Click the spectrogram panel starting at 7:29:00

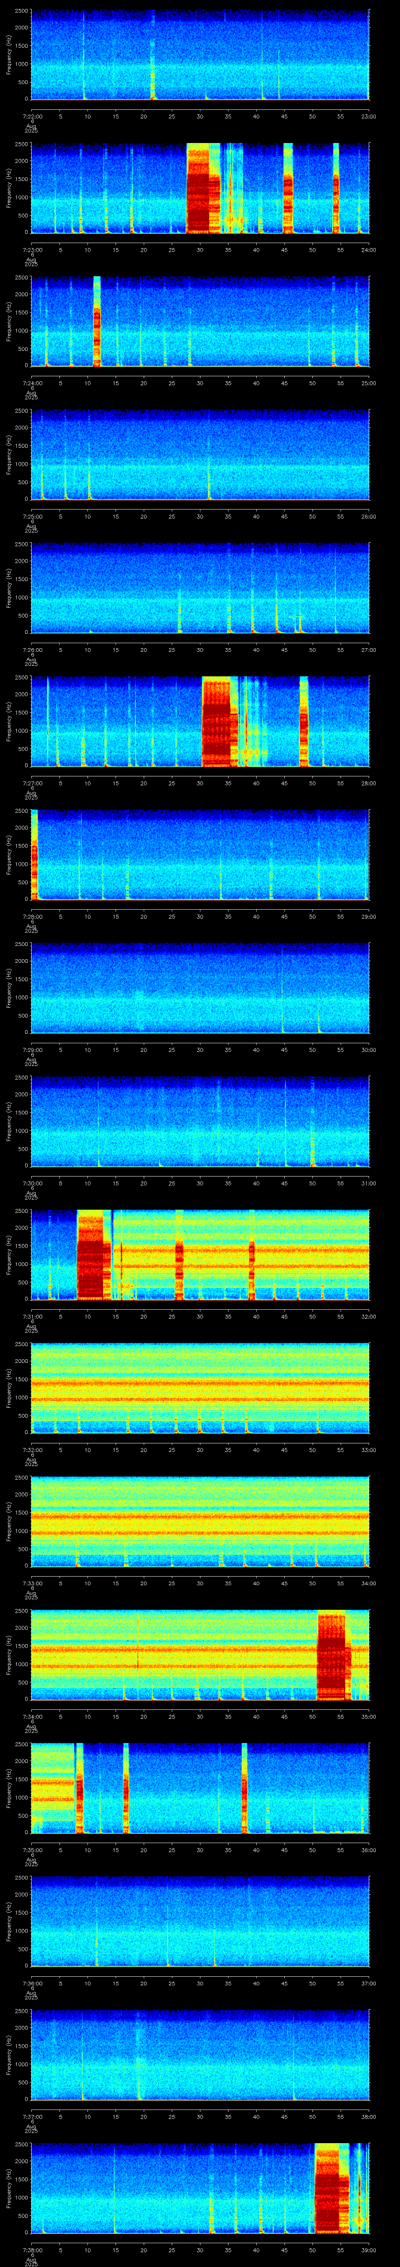click(x=200, y=988)
